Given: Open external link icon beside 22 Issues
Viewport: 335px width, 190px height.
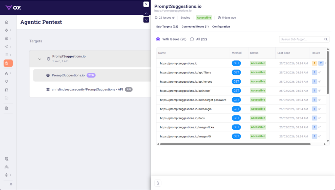Looking at the screenshot, I should coord(173,18).
